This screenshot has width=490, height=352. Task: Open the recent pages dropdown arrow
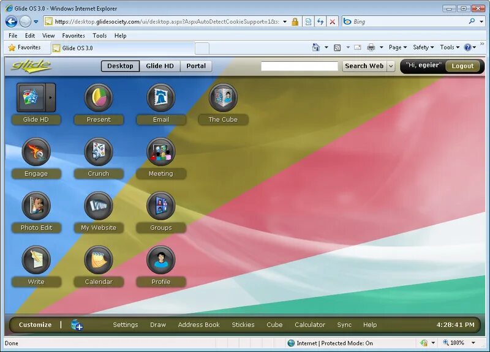pos(36,21)
